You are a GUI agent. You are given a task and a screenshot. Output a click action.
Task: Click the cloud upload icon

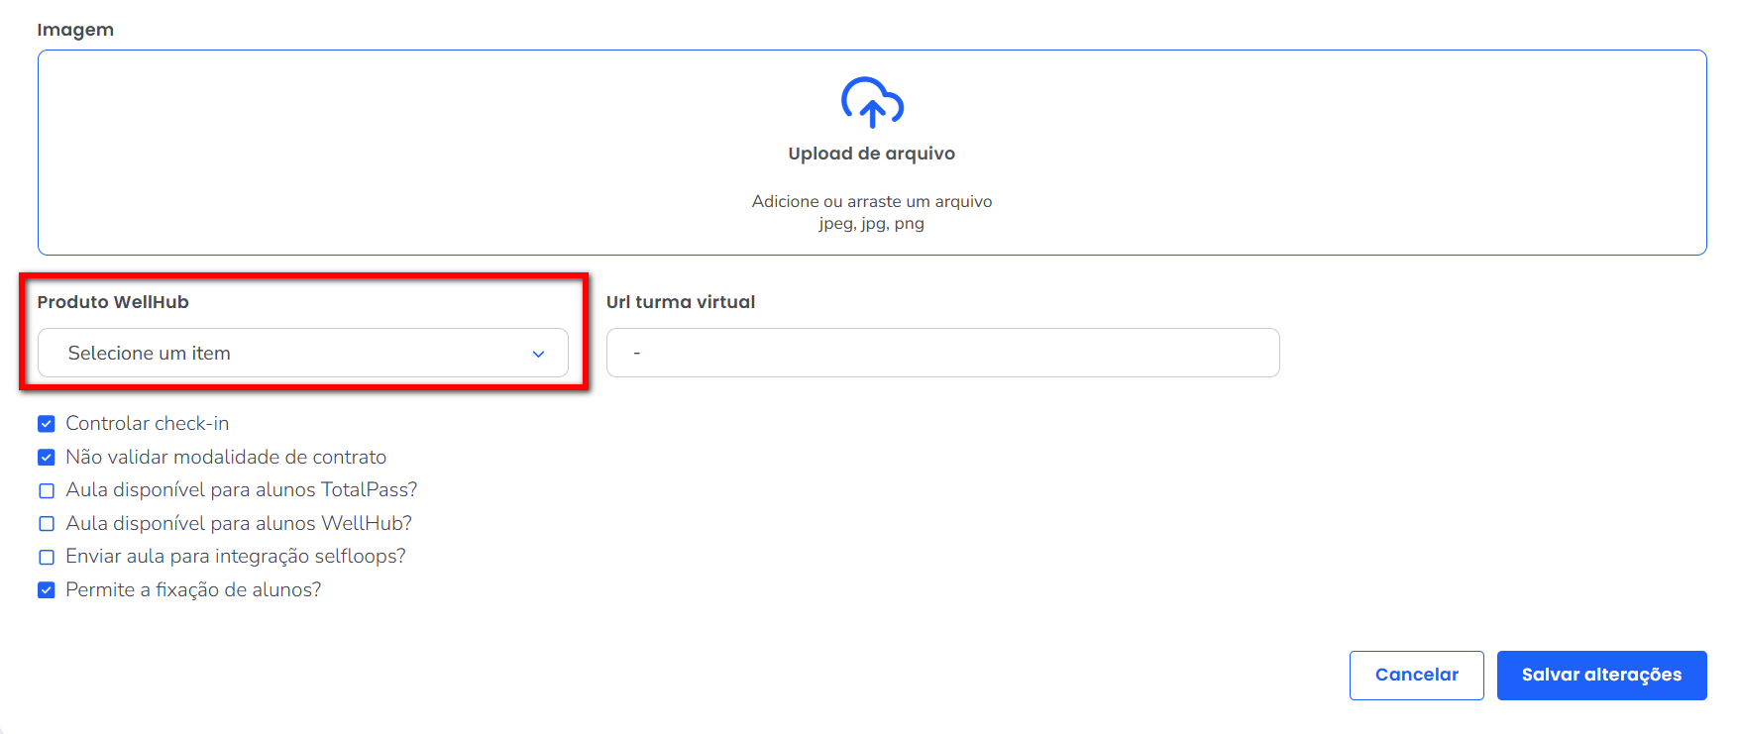click(x=872, y=102)
